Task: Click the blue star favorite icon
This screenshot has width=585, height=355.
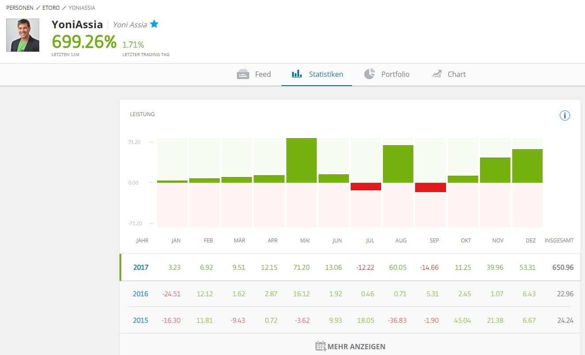Action: (x=154, y=24)
